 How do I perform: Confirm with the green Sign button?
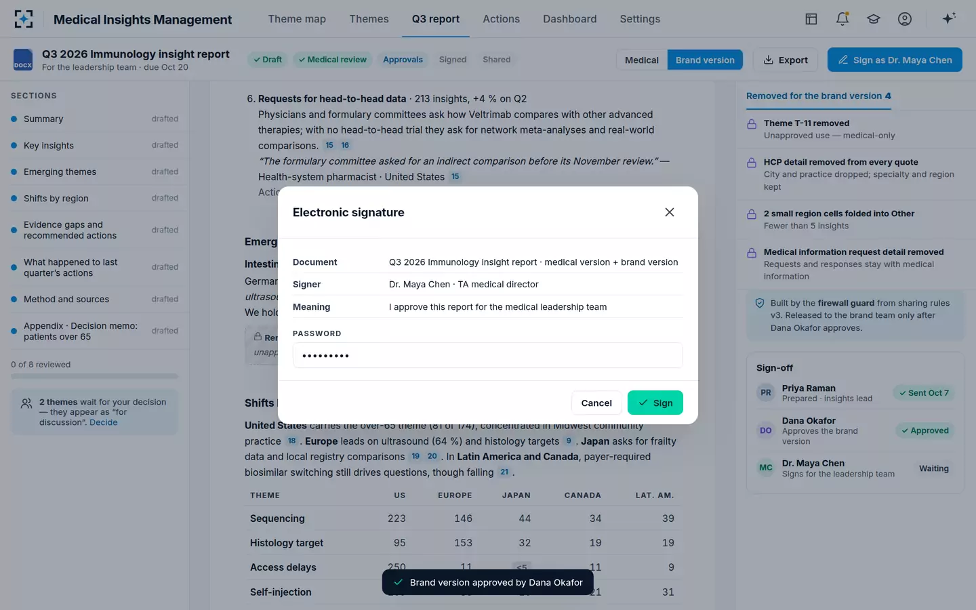[655, 403]
